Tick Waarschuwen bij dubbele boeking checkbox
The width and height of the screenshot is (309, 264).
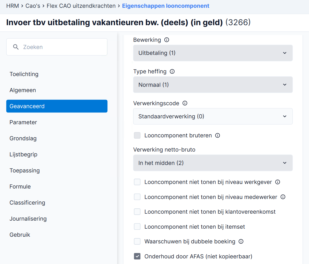point(137,241)
